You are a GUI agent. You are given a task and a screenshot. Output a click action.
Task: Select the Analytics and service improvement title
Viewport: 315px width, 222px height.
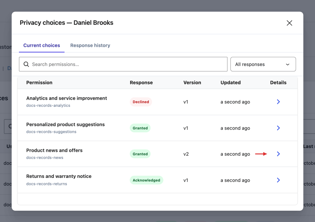pyautogui.click(x=67, y=98)
